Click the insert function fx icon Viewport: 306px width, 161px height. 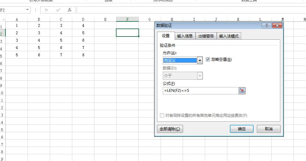[69, 10]
